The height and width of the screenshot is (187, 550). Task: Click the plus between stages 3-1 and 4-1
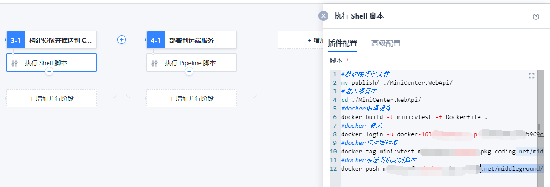coord(121,40)
